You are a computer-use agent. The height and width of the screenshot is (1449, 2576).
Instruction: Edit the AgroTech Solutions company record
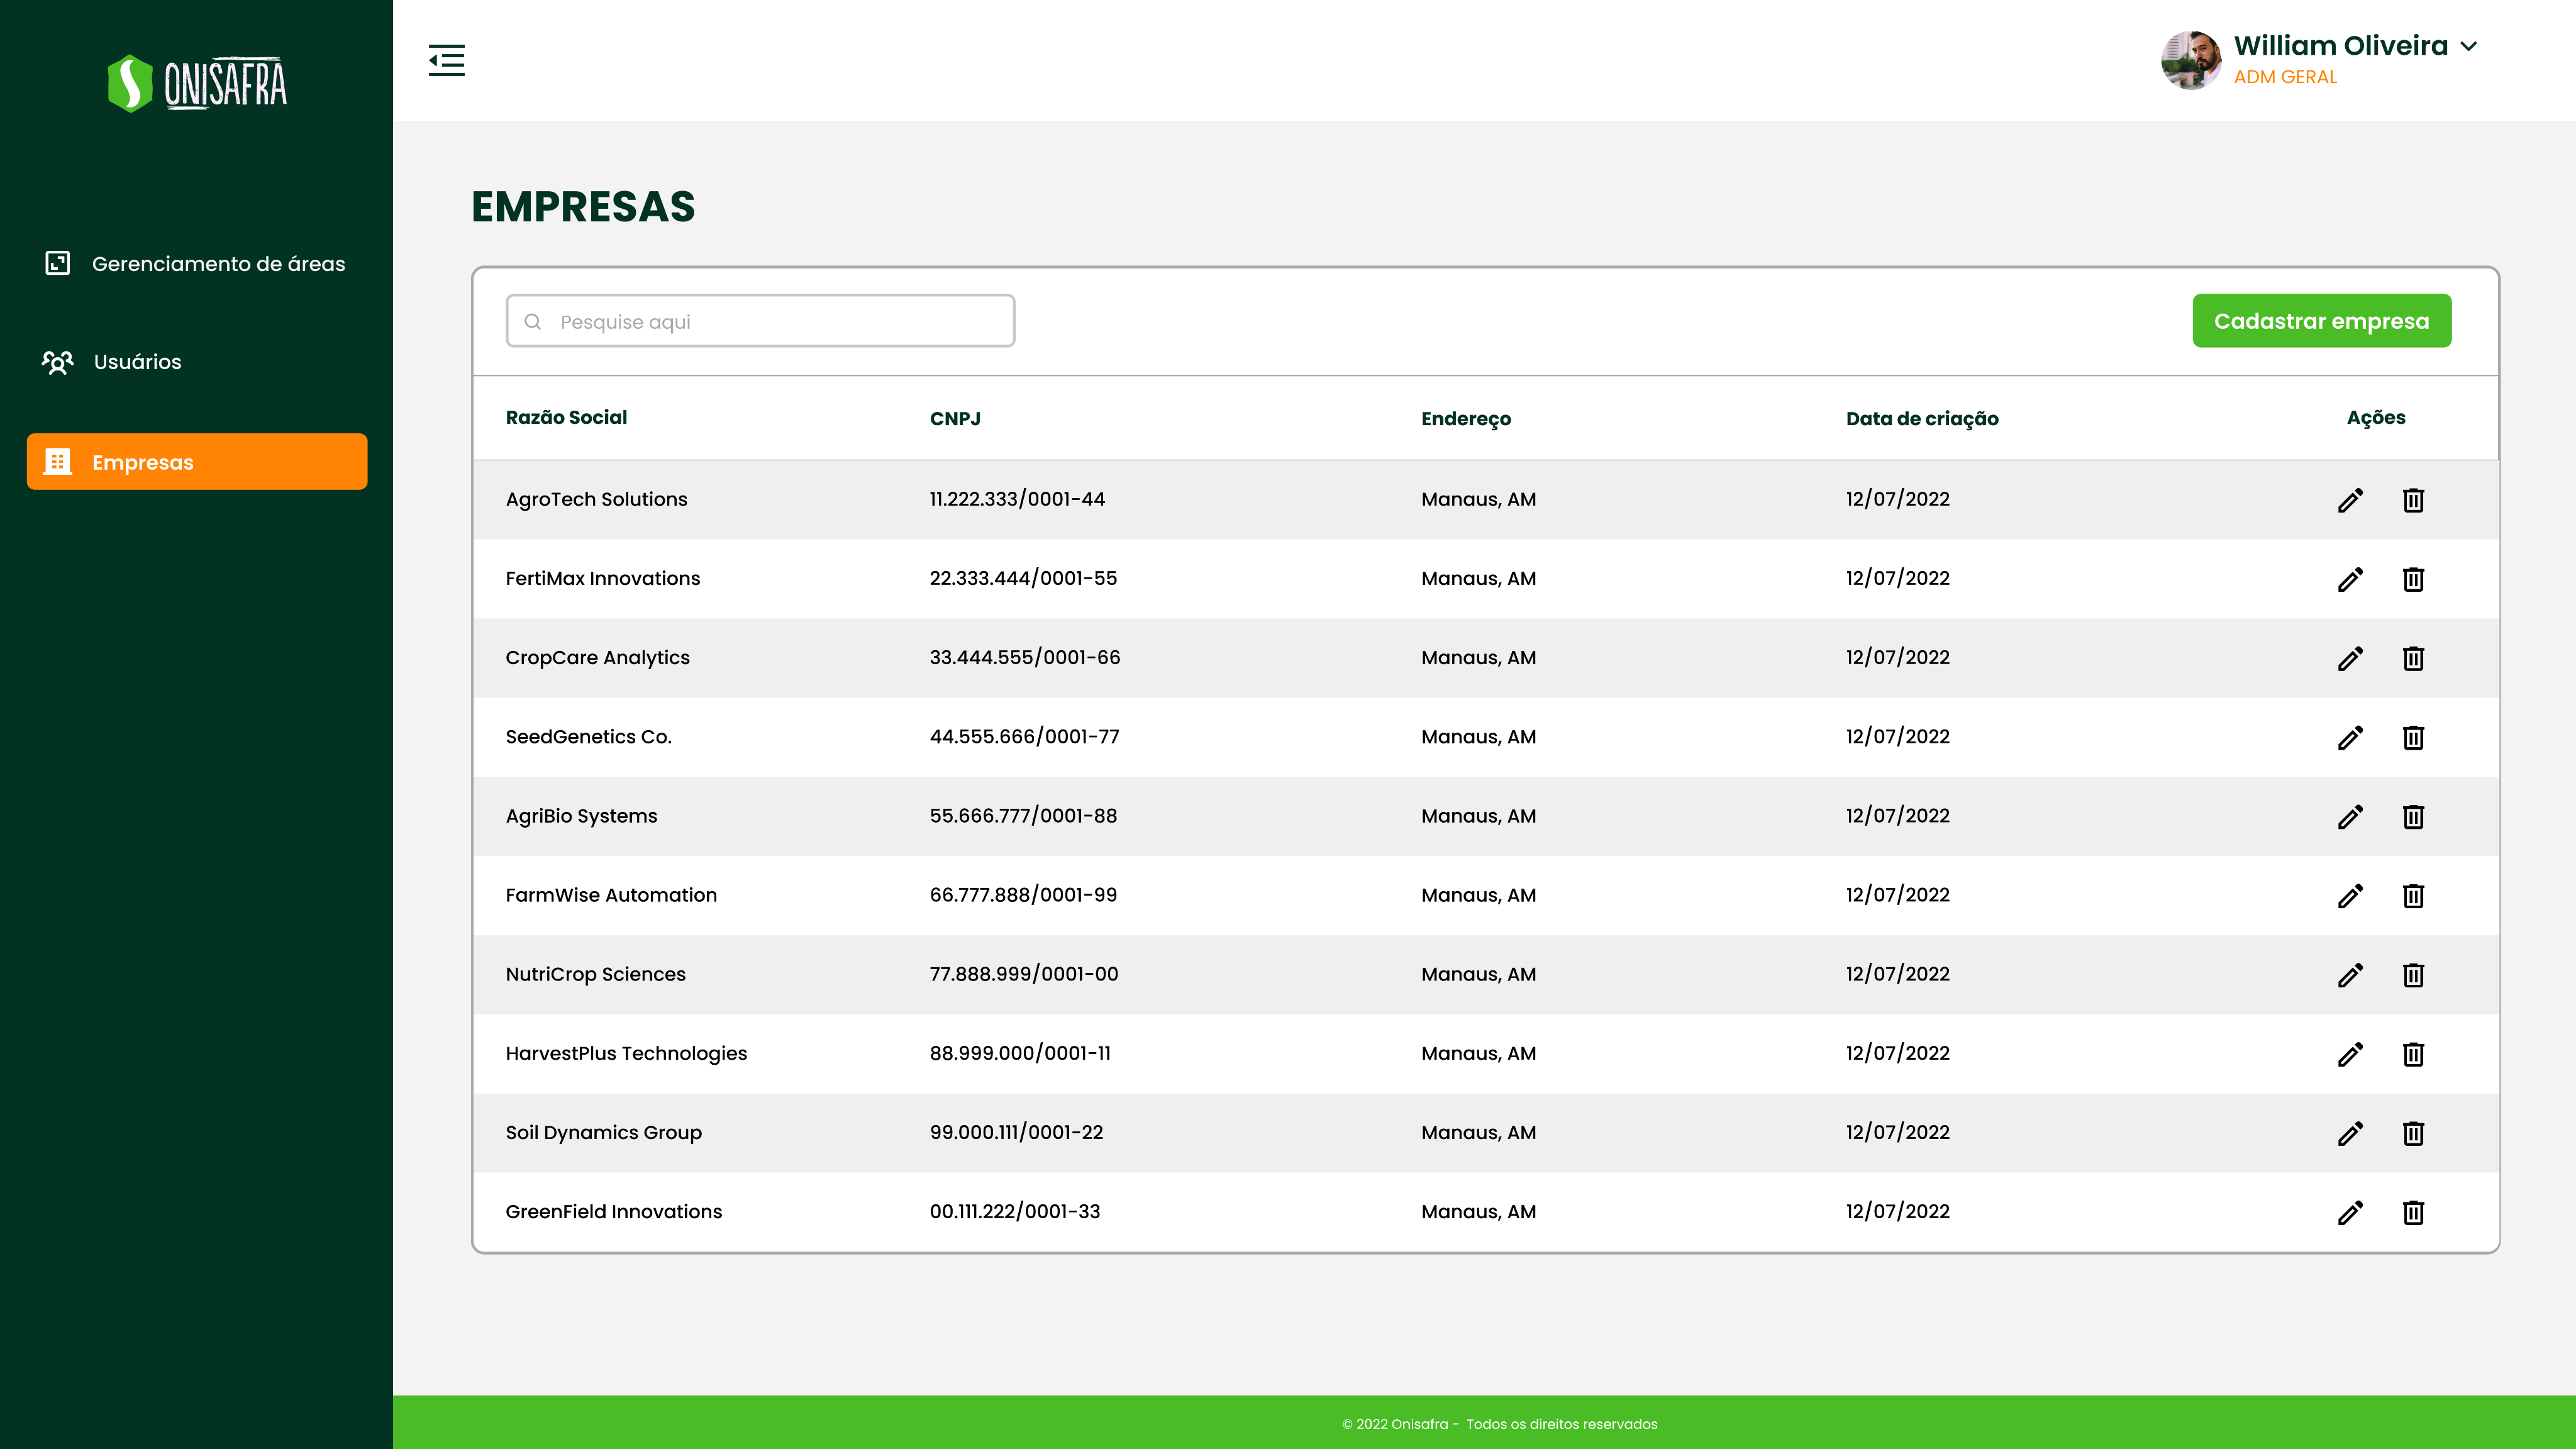[x=2351, y=499]
